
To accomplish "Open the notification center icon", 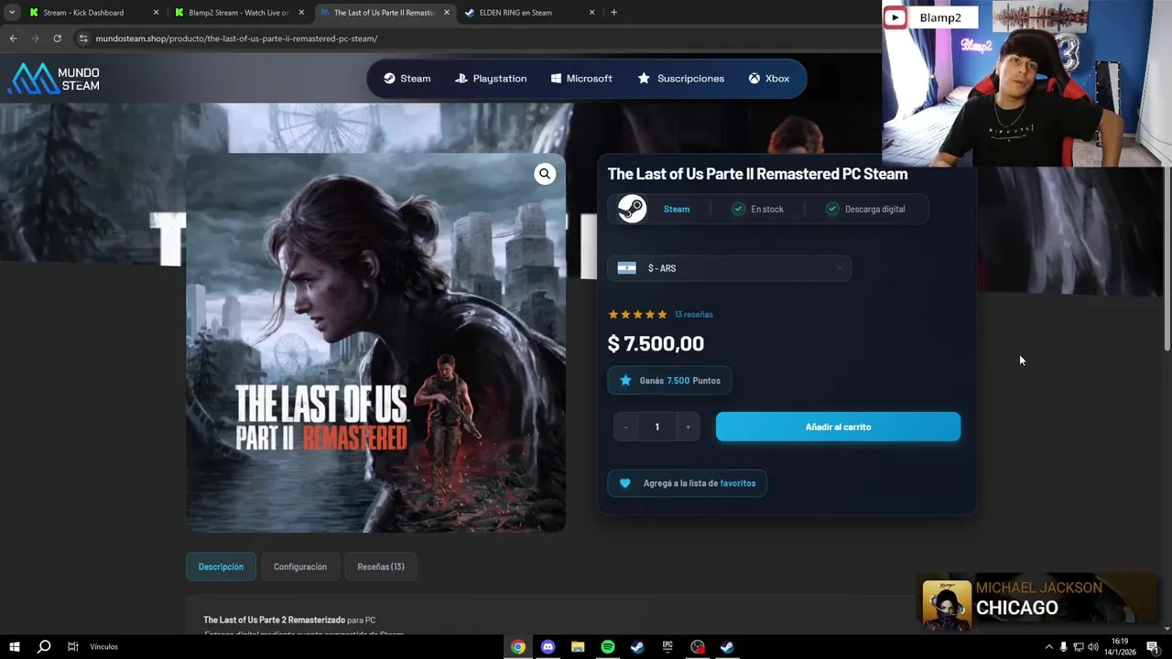I will click(1153, 647).
